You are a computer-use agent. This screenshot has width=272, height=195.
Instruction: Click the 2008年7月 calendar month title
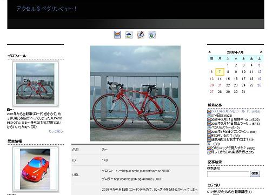coord(235,52)
